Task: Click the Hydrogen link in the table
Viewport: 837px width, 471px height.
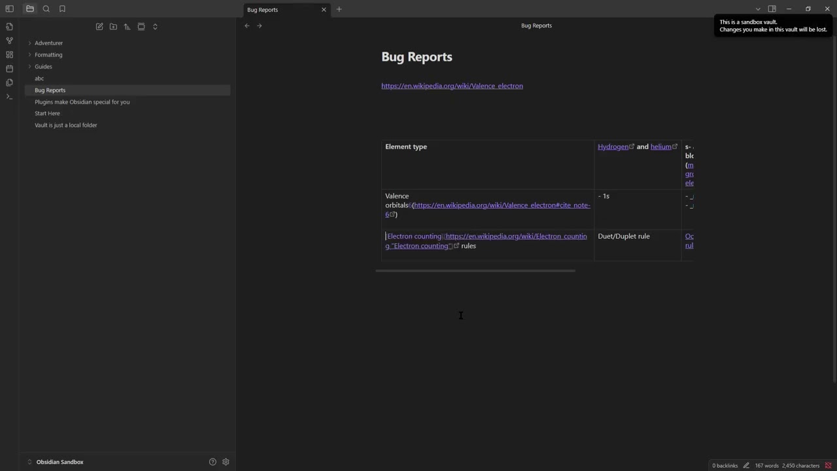Action: coord(613,147)
